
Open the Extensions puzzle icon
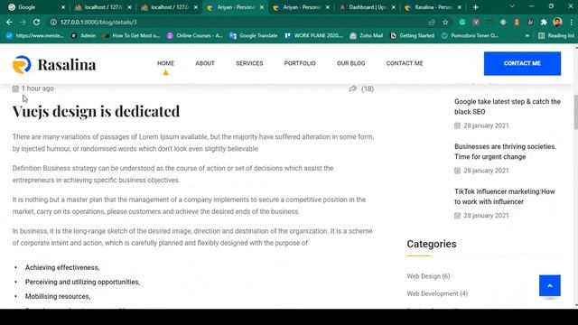coord(544,22)
